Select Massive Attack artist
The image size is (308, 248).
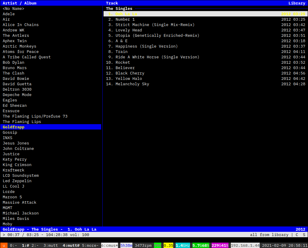[x=51, y=203]
